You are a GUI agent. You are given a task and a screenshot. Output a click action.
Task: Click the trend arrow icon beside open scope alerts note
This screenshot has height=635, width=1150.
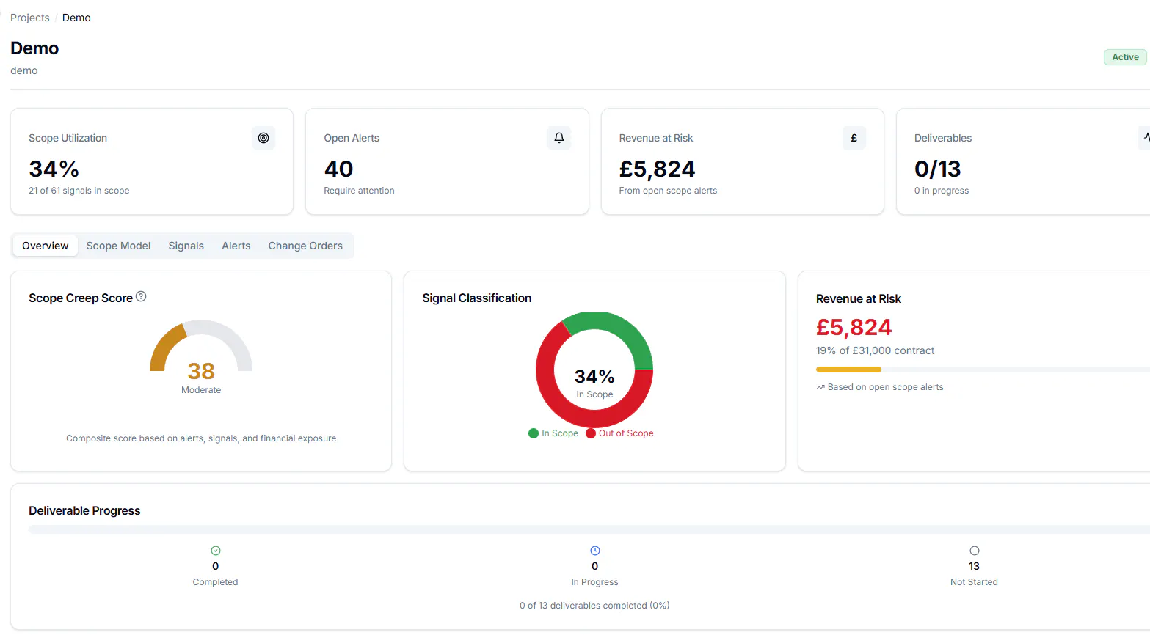pos(820,387)
